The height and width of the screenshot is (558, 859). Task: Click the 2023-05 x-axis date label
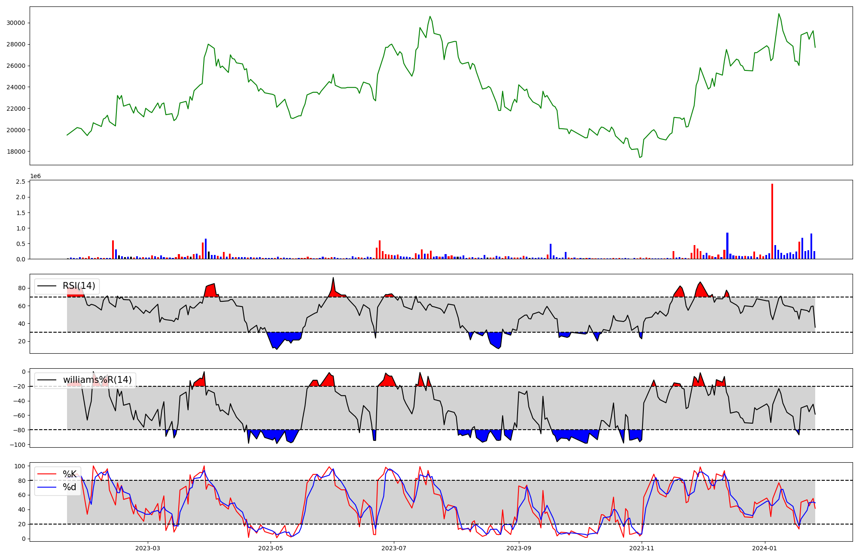[271, 548]
